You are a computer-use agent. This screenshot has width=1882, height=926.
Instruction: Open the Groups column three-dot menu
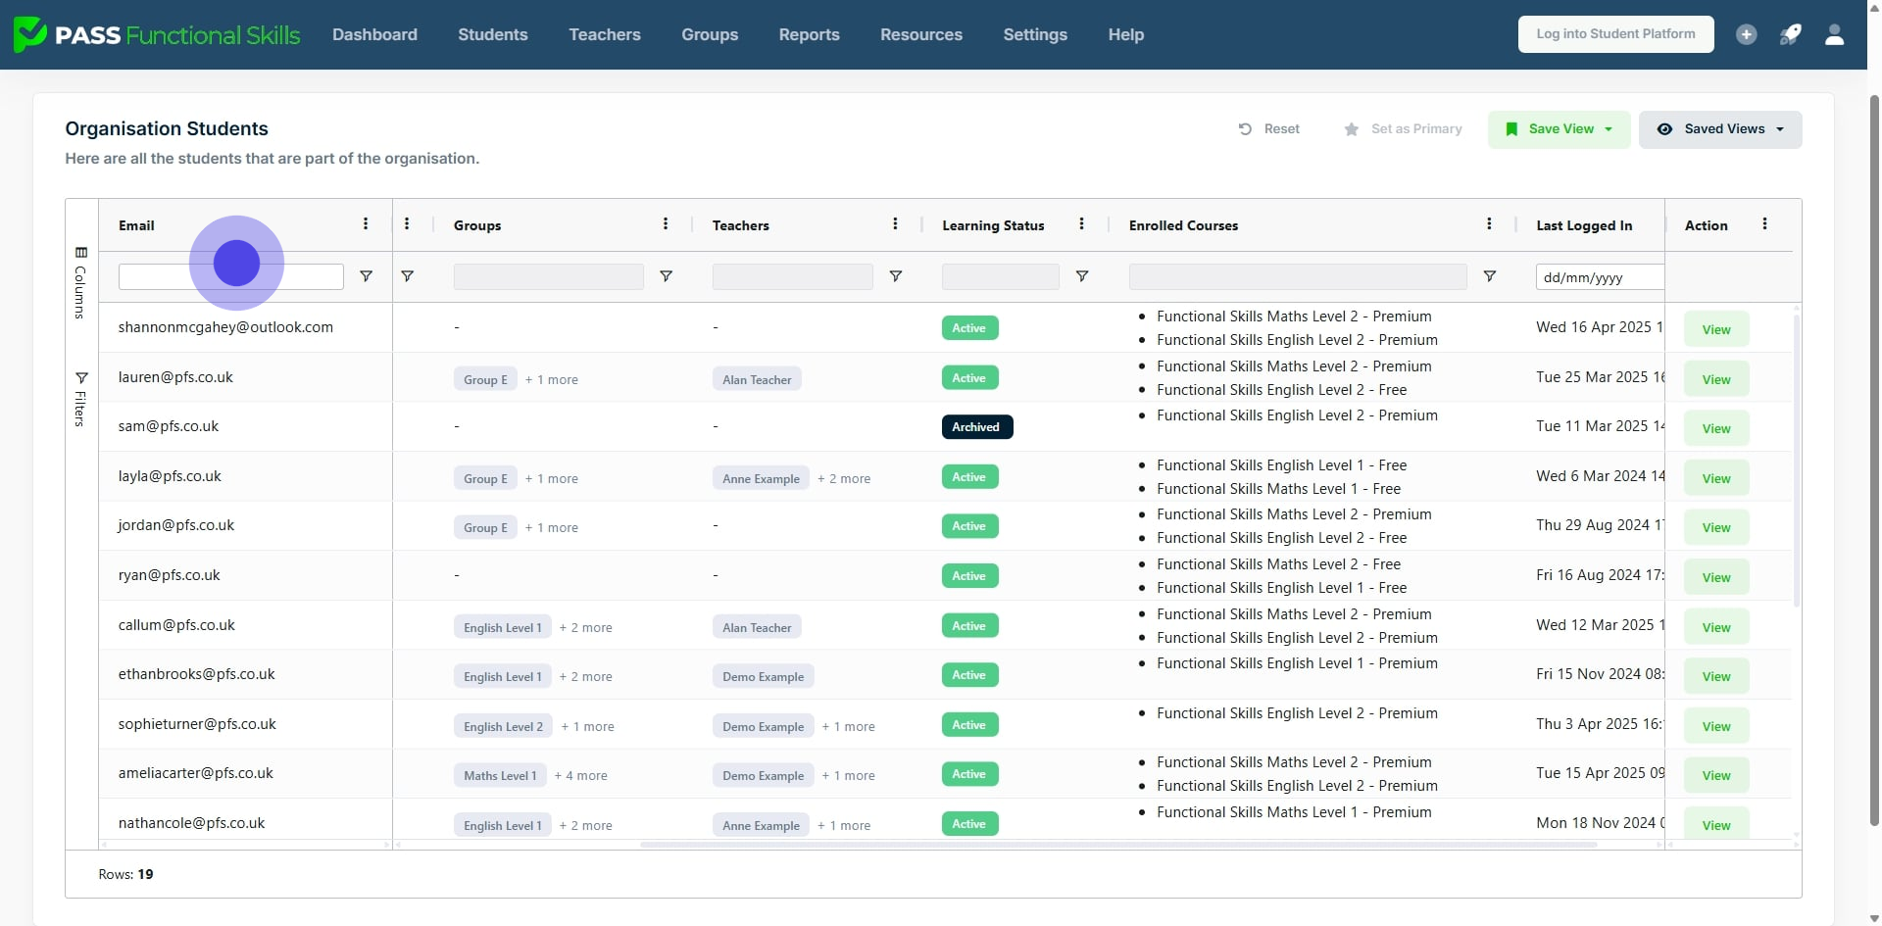click(x=666, y=224)
